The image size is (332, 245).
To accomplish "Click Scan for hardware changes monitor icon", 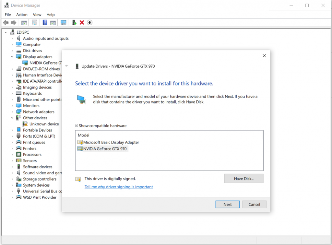I will [63, 22].
